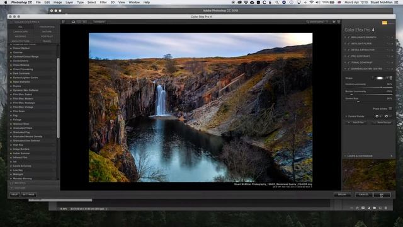Click the lightbulb background color icon
This screenshot has height=227, width=403.
click(x=334, y=22)
